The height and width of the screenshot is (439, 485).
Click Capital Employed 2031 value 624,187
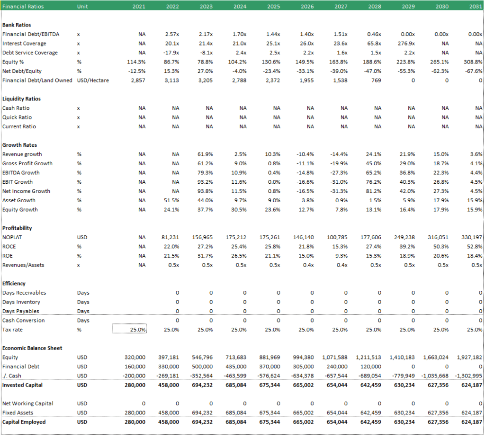pos(472,422)
